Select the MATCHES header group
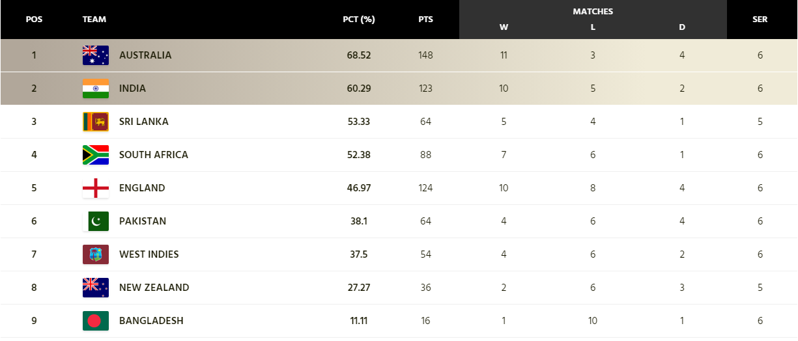 click(593, 12)
